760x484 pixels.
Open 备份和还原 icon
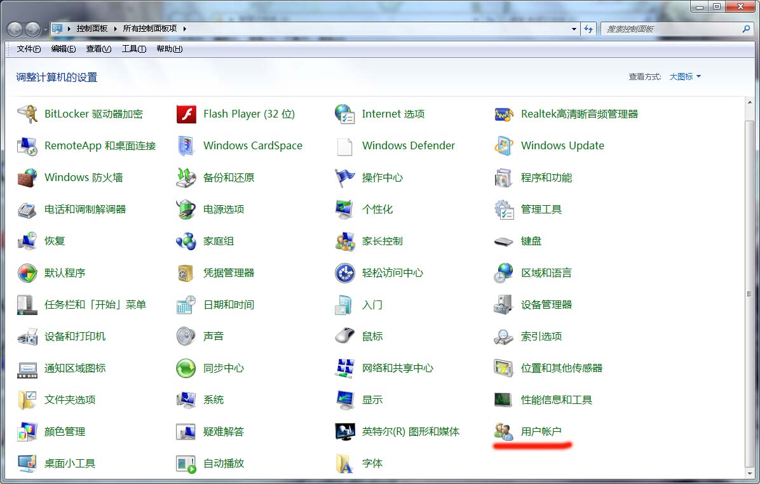click(186, 178)
